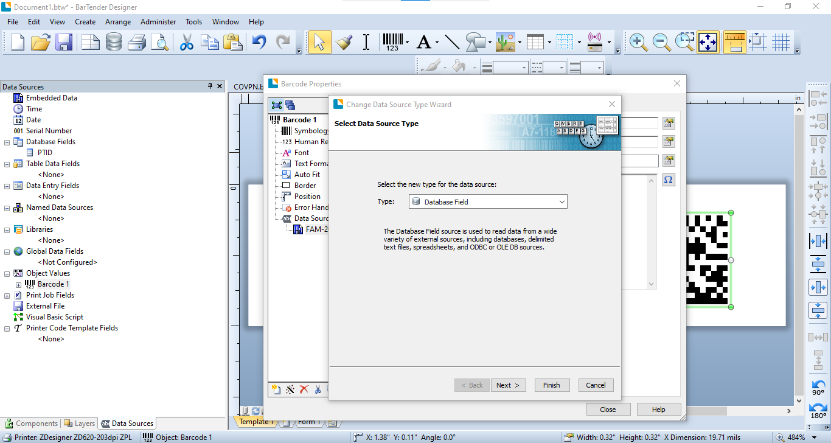This screenshot has height=443, width=831.
Task: Select the PTID database field
Action: [x=45, y=153]
